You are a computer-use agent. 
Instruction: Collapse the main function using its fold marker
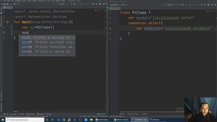pyautogui.click(x=13, y=22)
